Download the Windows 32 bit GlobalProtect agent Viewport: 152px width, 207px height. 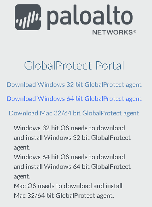click(x=74, y=85)
